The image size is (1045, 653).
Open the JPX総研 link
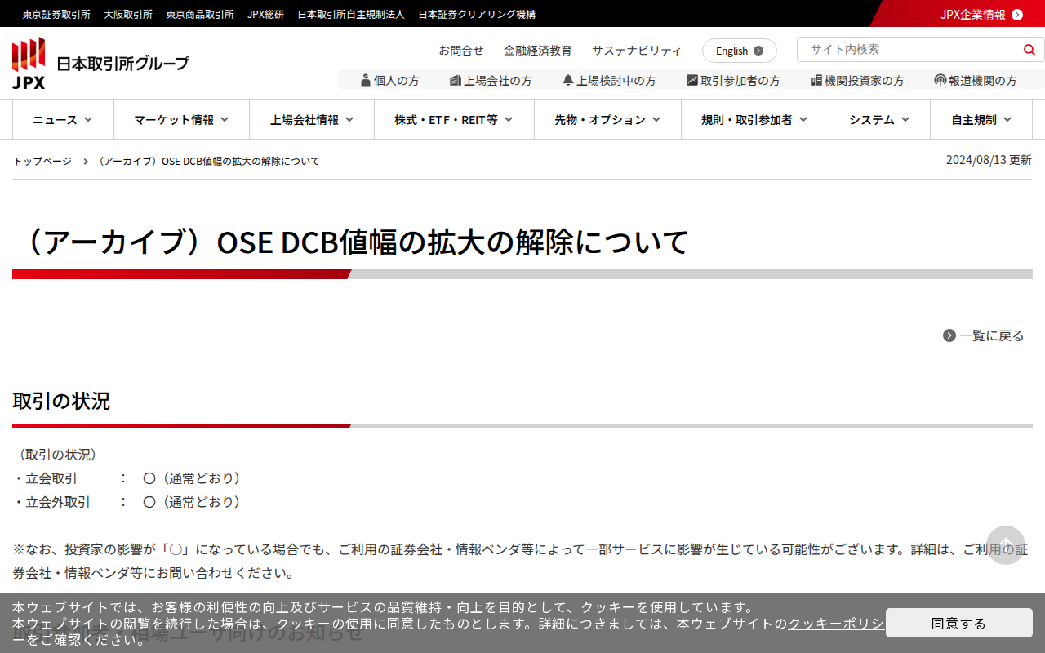266,14
